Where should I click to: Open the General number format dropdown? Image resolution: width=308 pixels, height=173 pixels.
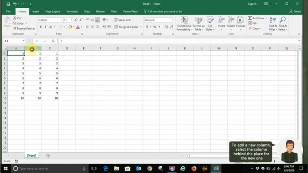click(172, 20)
